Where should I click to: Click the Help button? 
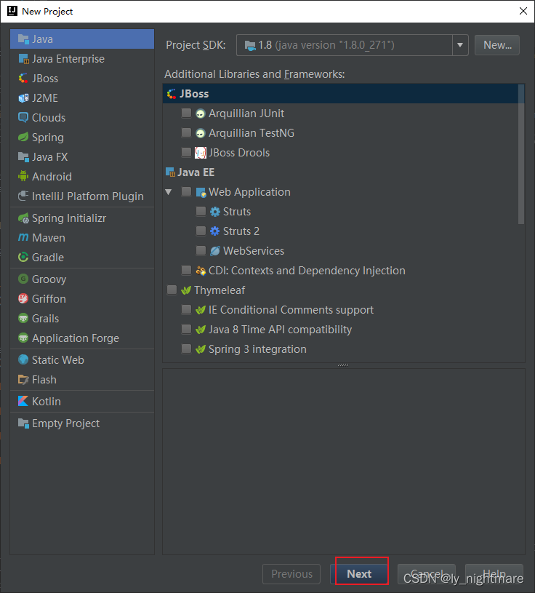pos(494,574)
